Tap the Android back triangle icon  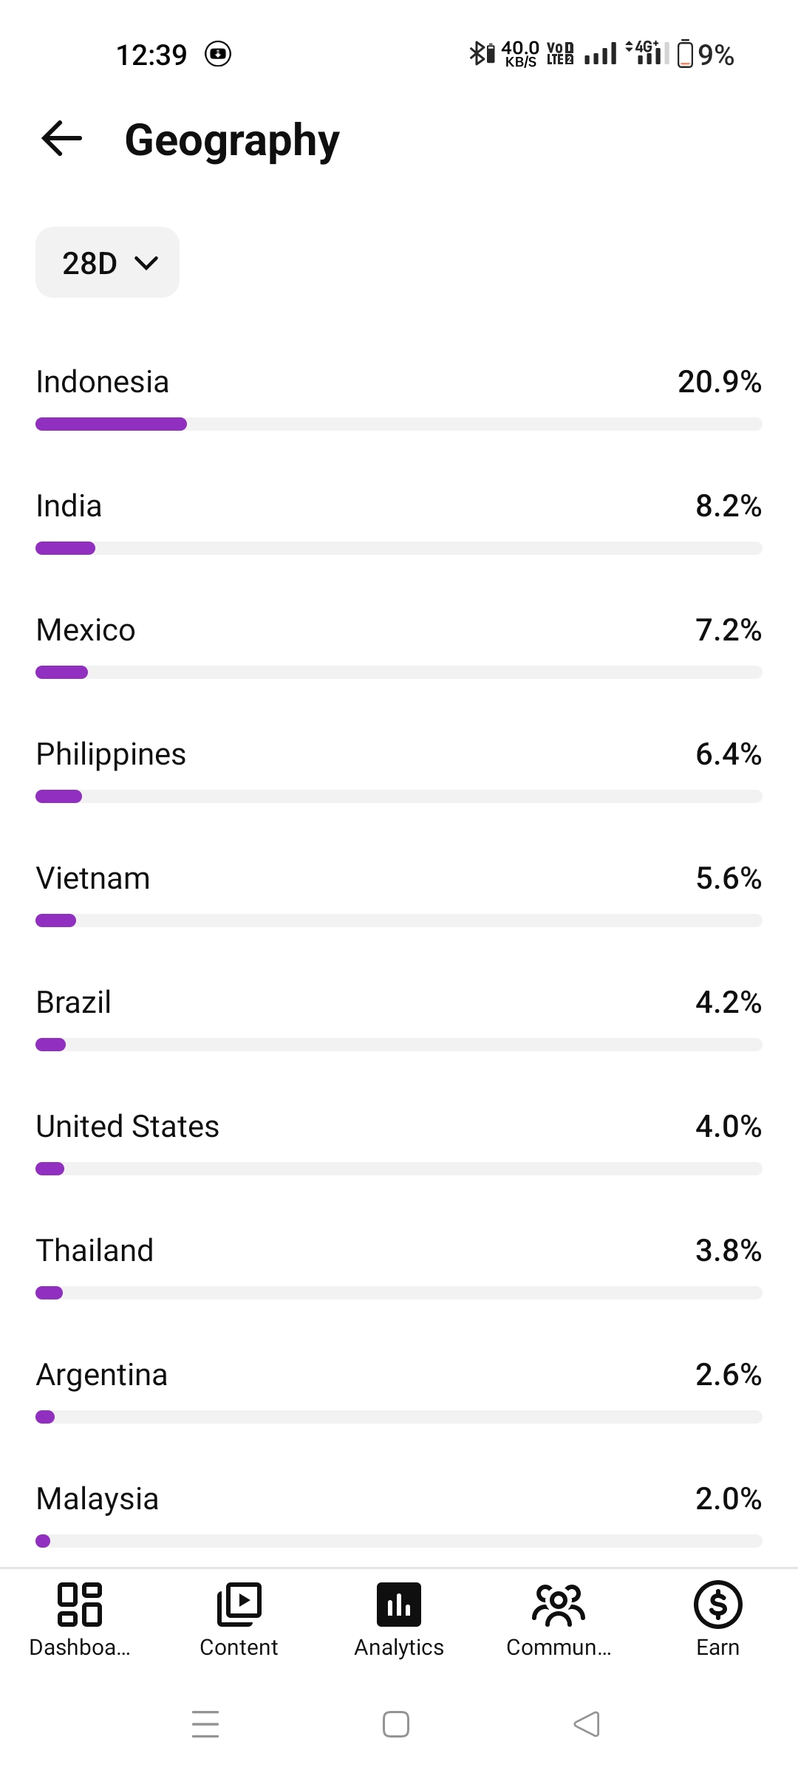(x=587, y=1724)
